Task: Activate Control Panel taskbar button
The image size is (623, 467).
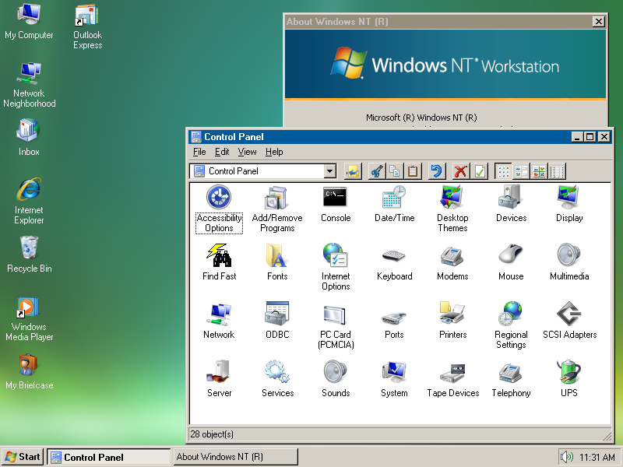Action: tap(108, 457)
